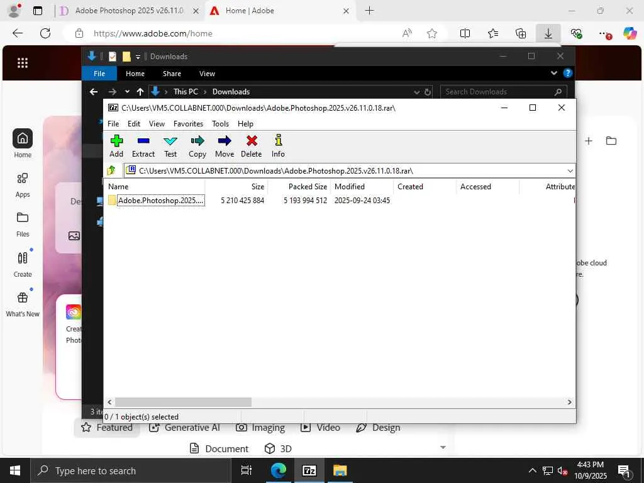Viewport: 644px width, 483px height.
Task: Sort by the Name column header
Action: point(155,186)
